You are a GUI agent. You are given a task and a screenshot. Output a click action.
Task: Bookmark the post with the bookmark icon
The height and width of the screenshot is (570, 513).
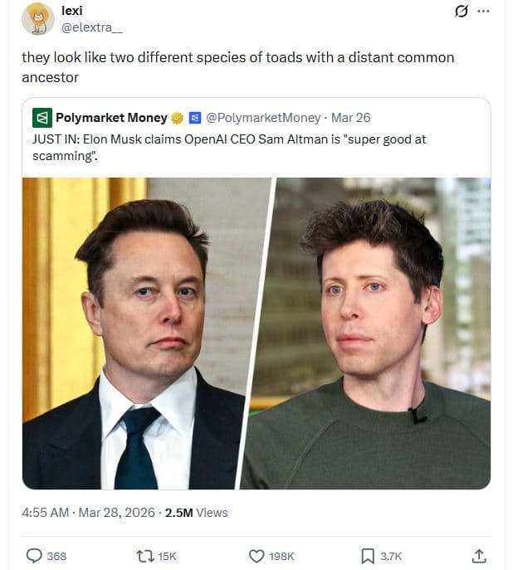click(368, 556)
